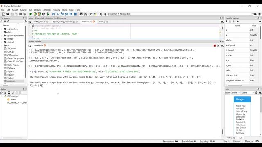Go to previous cursor position arrow
Viewport: 262px width, 147px height.
pyautogui.click(x=101, y=14)
